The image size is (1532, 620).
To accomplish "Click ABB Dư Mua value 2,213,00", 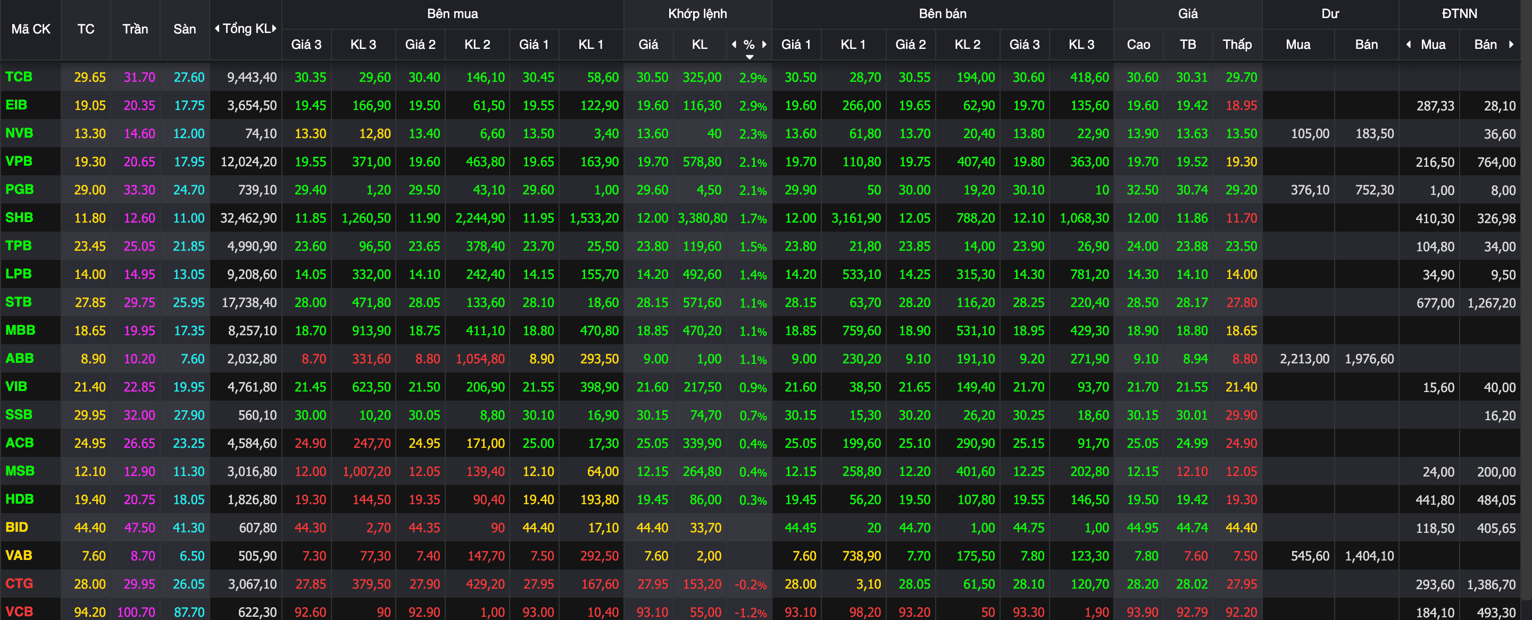I will (x=1305, y=359).
